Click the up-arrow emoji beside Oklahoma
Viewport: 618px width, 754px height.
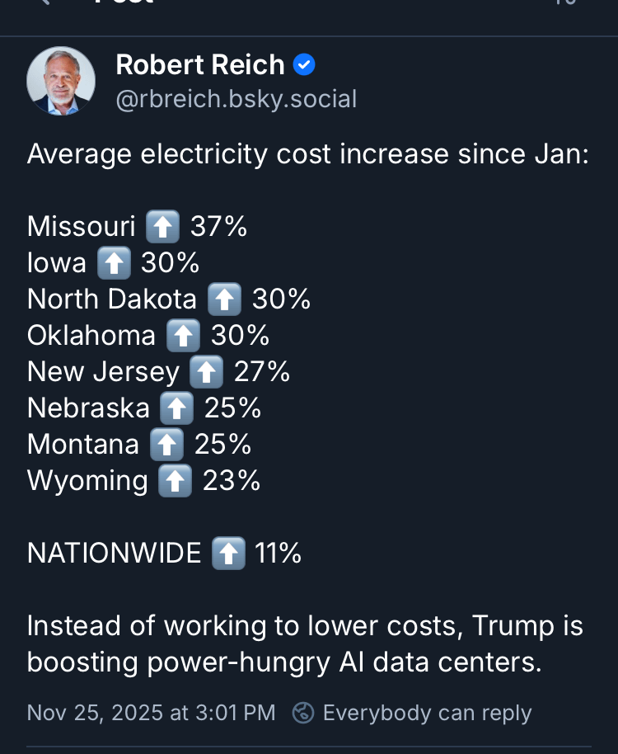tap(183, 335)
